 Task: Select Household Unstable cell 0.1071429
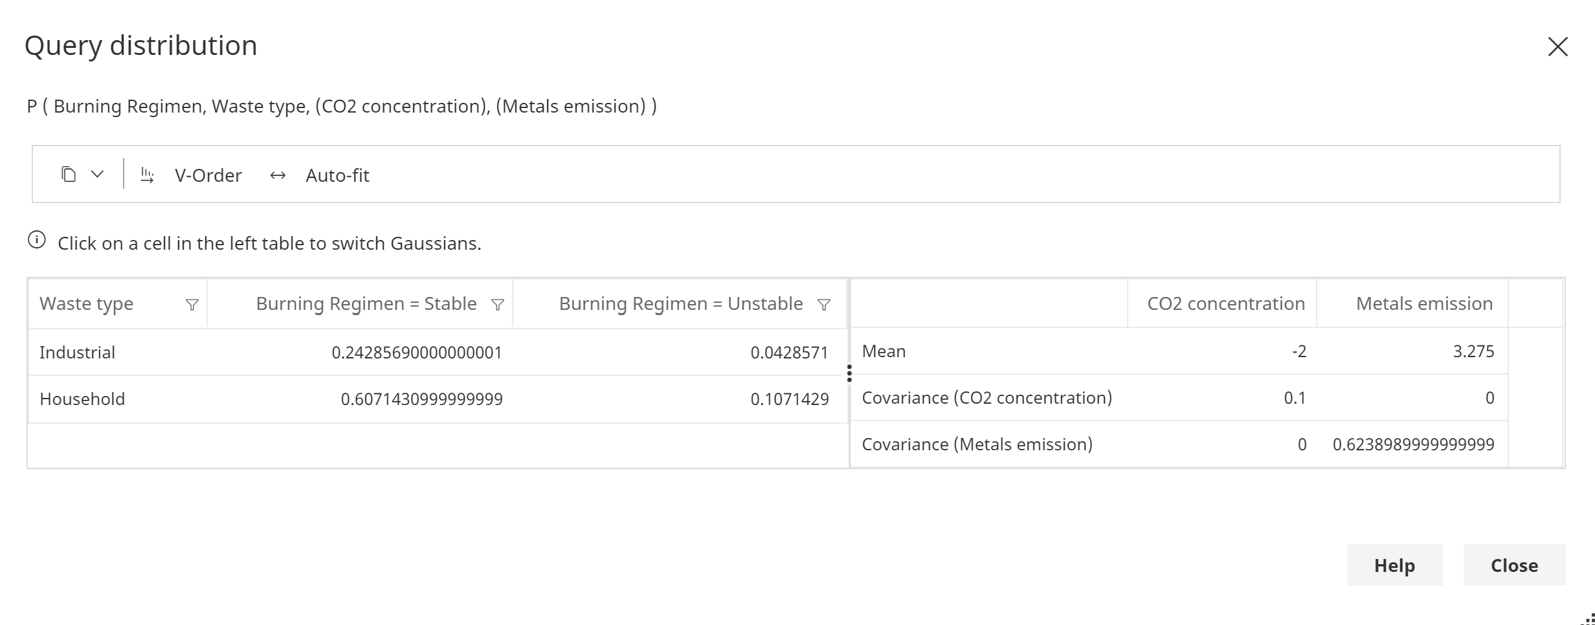click(x=789, y=399)
